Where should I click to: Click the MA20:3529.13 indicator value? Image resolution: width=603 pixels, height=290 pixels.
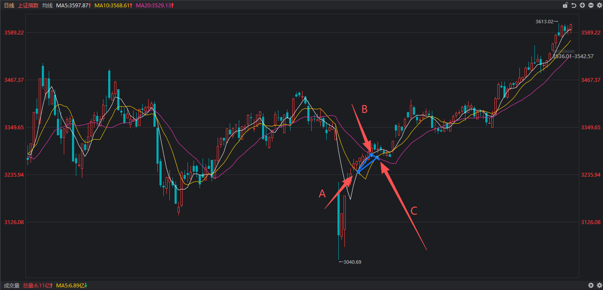pos(155,6)
